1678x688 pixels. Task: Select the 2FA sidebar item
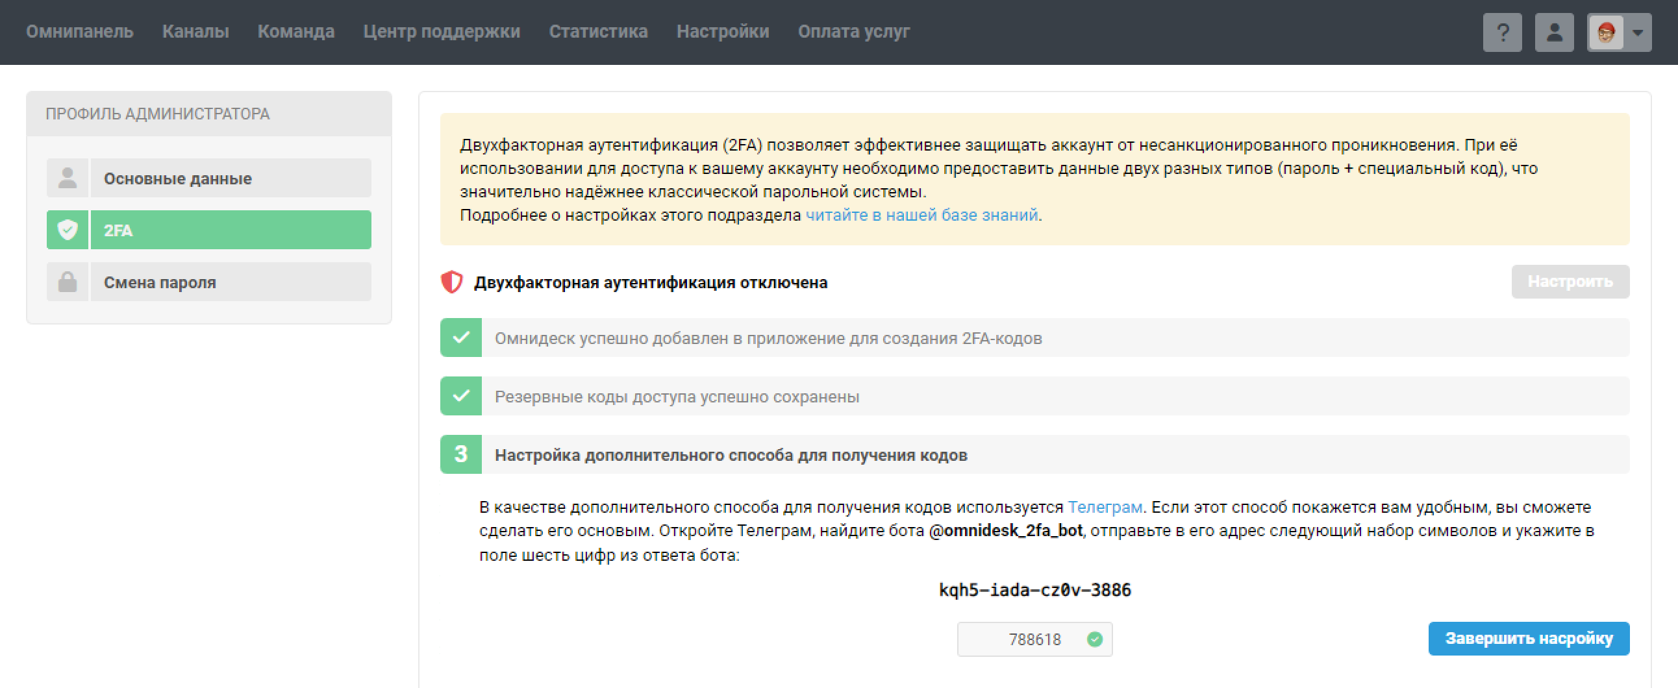231,230
